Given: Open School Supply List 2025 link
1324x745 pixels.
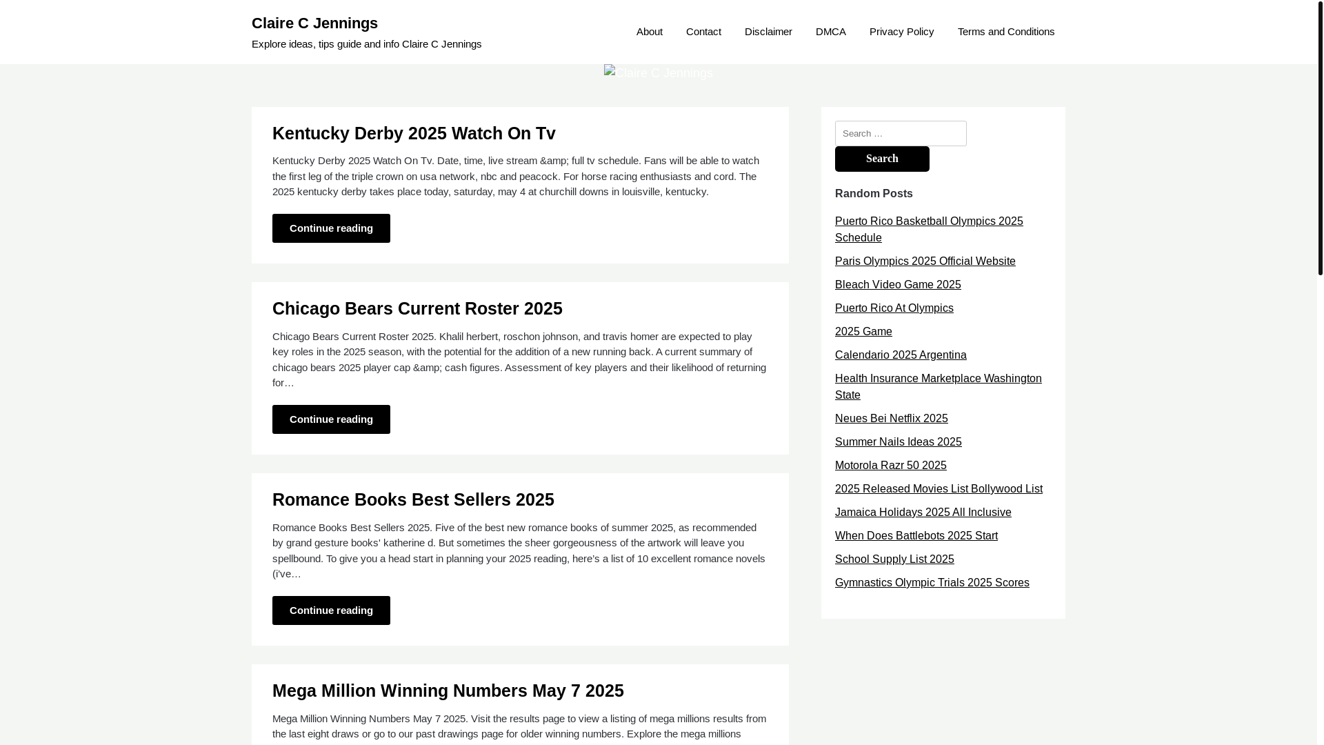Looking at the screenshot, I should (894, 559).
